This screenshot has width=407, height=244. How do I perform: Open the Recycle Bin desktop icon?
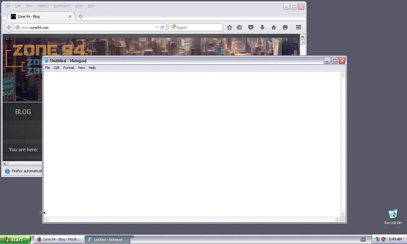point(393,217)
